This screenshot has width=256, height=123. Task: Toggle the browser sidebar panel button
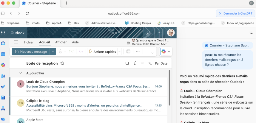click(x=3, y=13)
